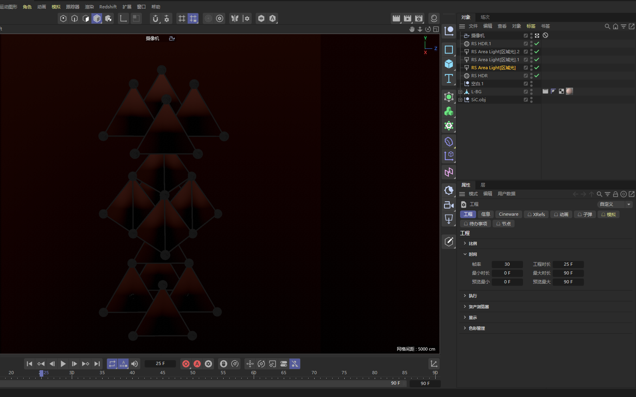Play the animation forward

(x=63, y=364)
